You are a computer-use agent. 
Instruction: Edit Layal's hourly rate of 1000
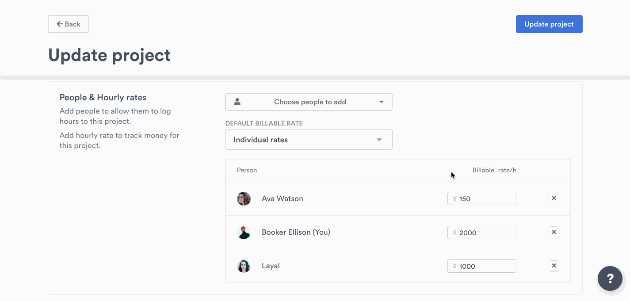click(482, 266)
